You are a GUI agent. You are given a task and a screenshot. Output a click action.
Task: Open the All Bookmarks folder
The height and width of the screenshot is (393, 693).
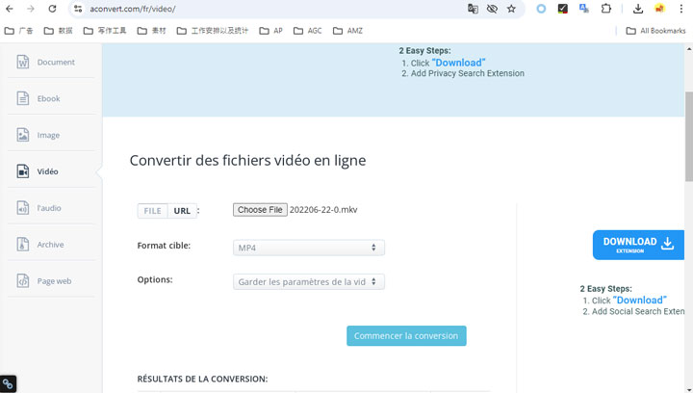(656, 31)
